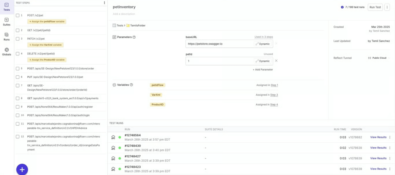395x175 pixels.
Task: Tick the checkbox next to step 5
Action: (18, 68)
